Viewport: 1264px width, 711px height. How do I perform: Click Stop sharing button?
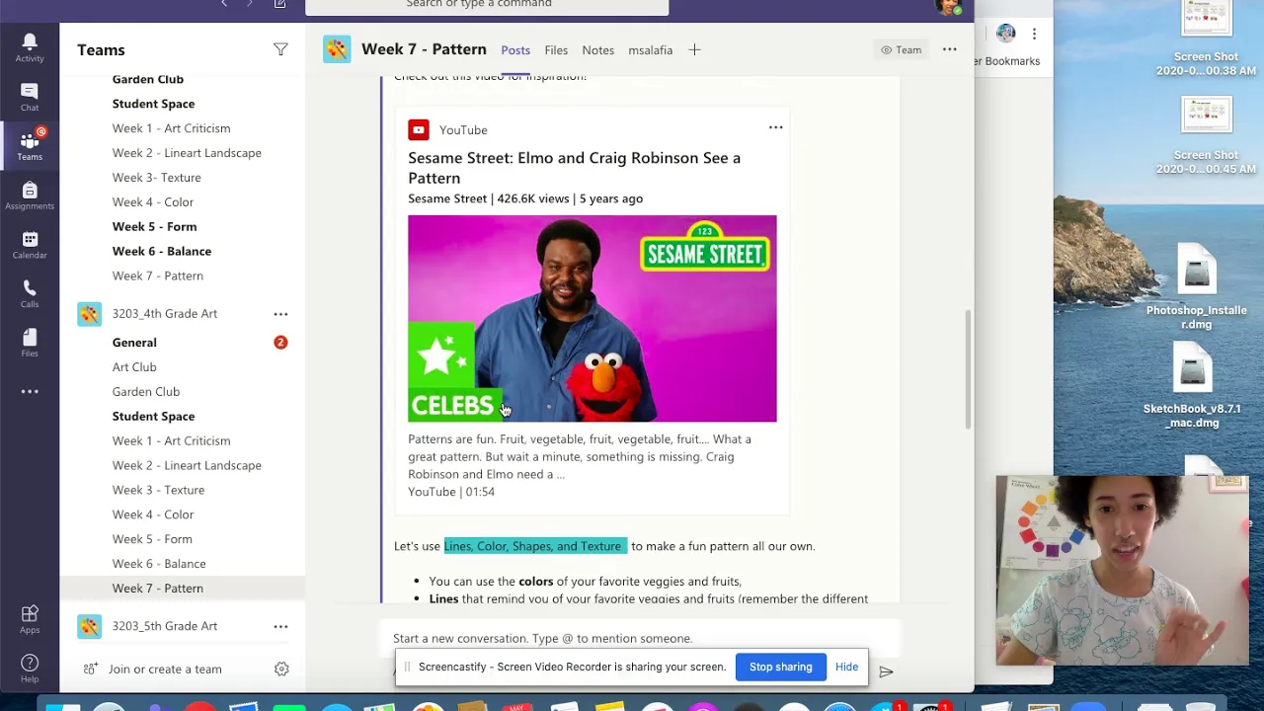780,667
